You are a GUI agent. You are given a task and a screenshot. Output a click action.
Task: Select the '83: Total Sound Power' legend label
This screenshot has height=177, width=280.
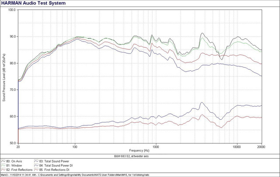54,161
